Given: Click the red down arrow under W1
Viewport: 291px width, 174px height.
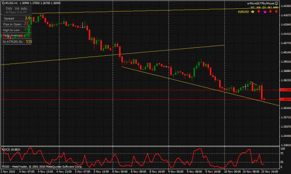Looking at the screenshot, I should tap(271, 12).
